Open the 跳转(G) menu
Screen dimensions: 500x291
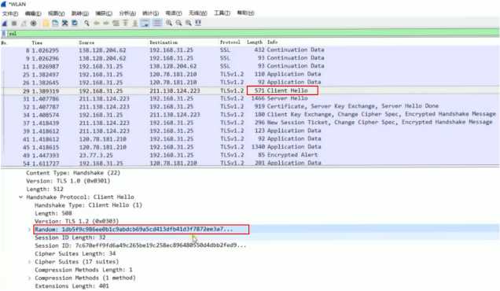(79, 13)
